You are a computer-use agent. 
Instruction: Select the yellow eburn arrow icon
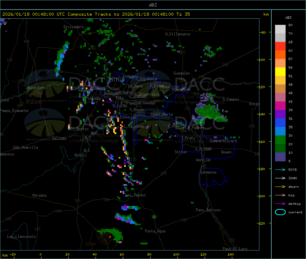[280, 187]
